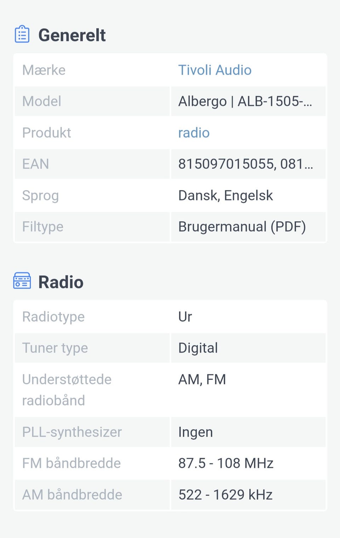The width and height of the screenshot is (340, 538).
Task: Expand the truncated Albergo model value
Action: point(245,102)
